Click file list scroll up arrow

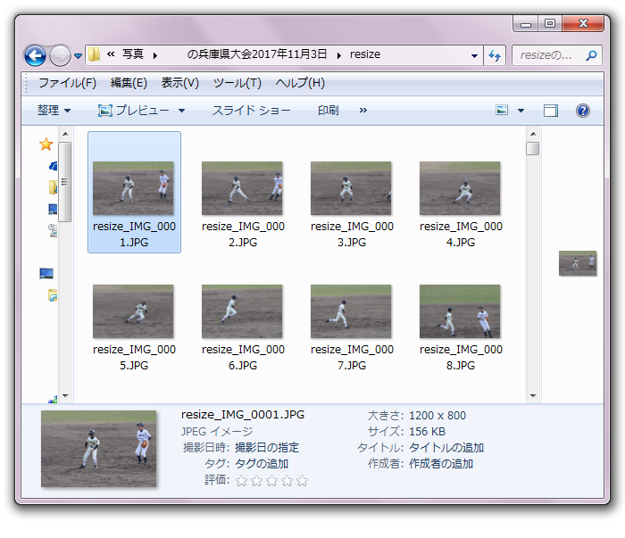533,134
